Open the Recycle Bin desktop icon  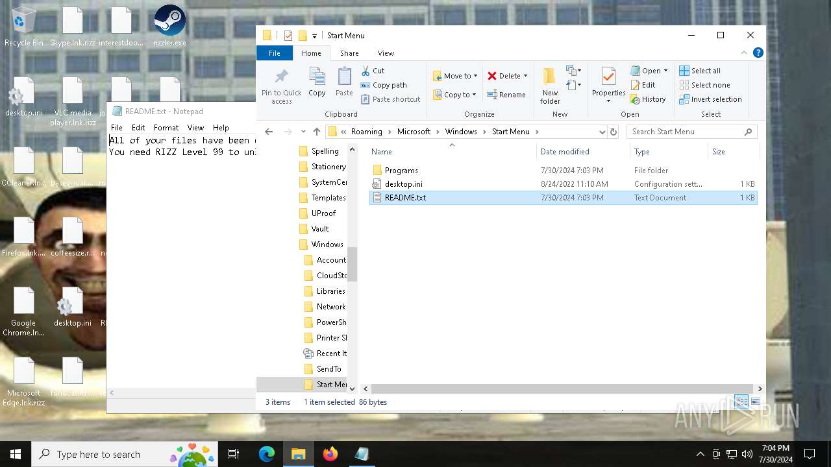click(23, 27)
